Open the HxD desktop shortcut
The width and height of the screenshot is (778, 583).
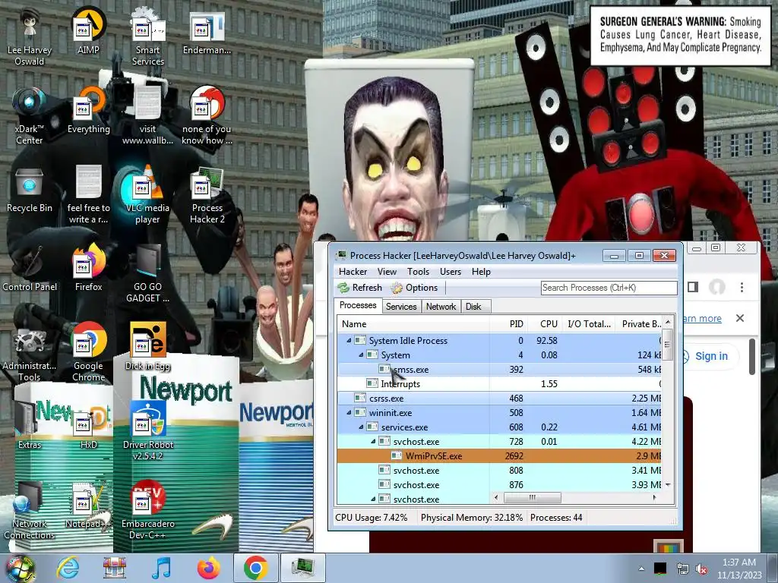pyautogui.click(x=88, y=427)
